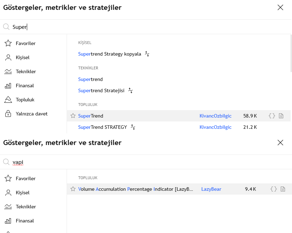The width and height of the screenshot is (292, 233).
Task: Click strategy icon beside 'Supertrend Strategy kopyala'
Action: click(147, 54)
